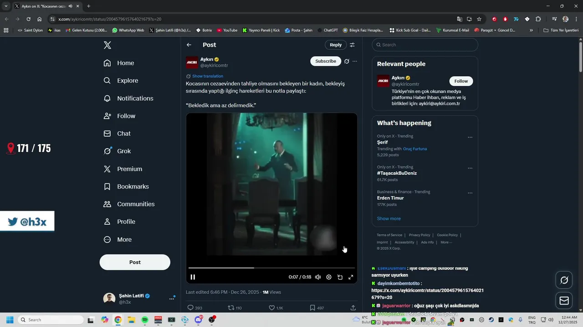Open Bookmarks in X sidebar
Image resolution: width=583 pixels, height=327 pixels.
126,187
